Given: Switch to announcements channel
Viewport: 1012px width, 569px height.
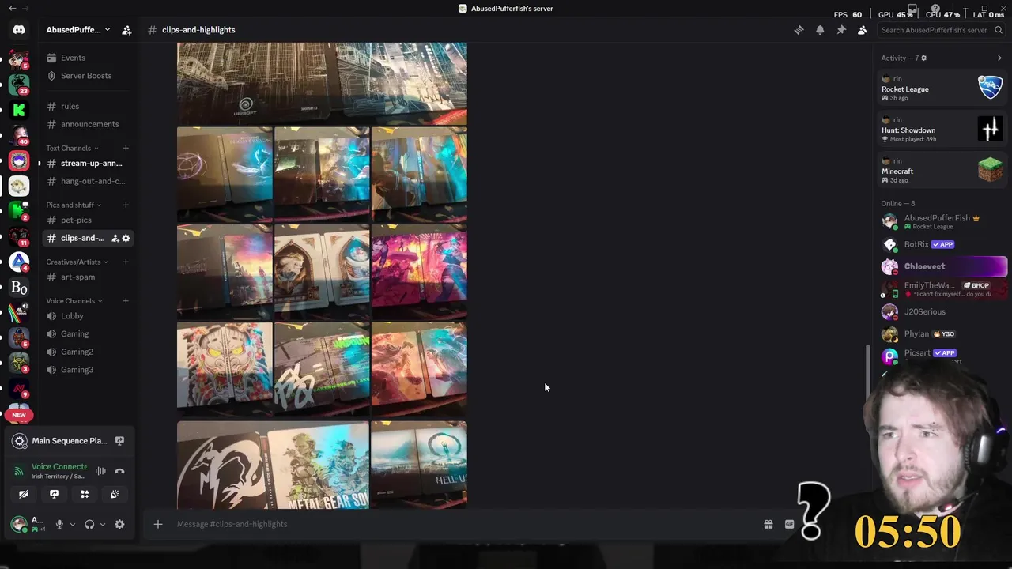Looking at the screenshot, I should click(88, 124).
